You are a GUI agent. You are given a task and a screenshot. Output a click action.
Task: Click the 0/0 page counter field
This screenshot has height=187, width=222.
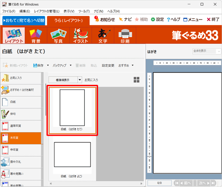[x=159, y=183]
